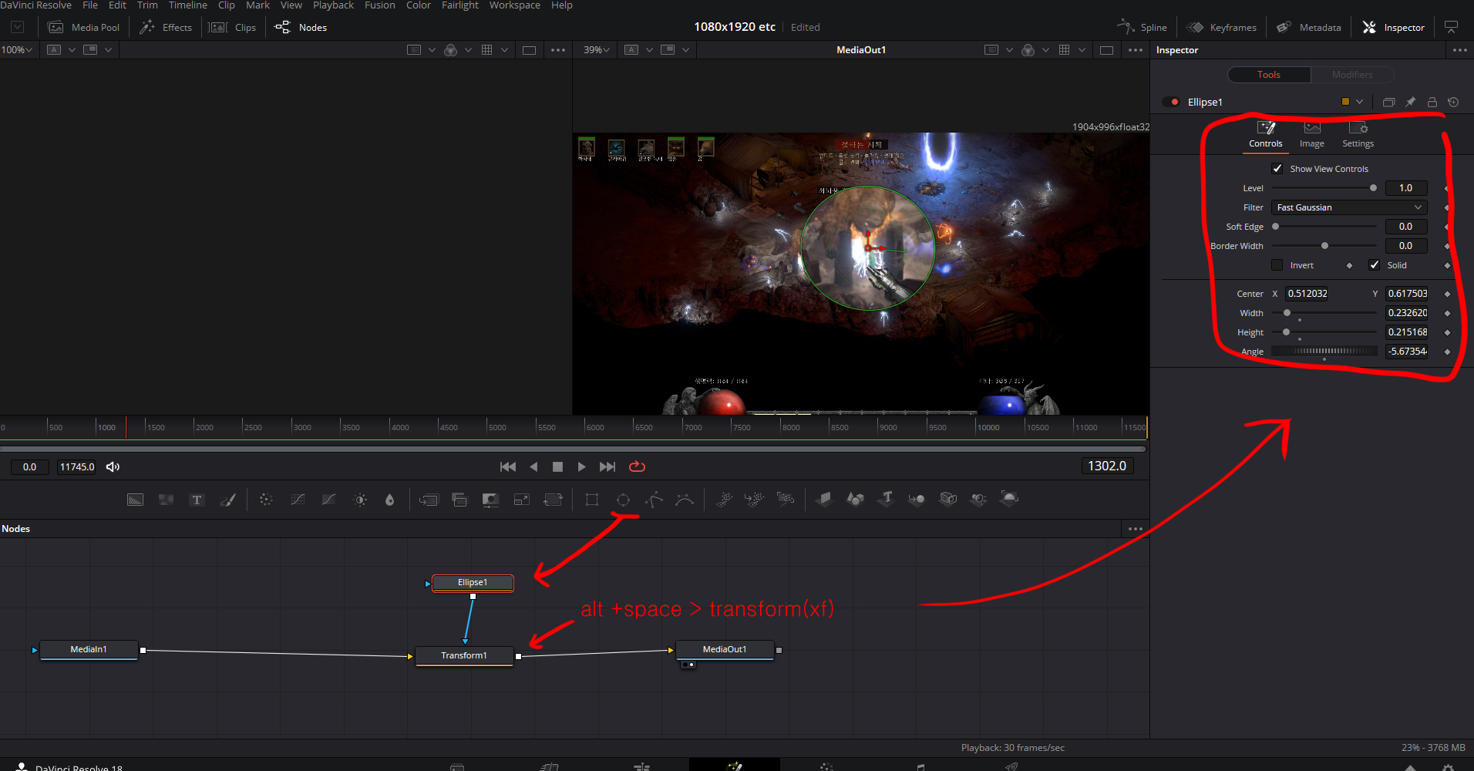
Task: Open the Playback menu
Action: [x=333, y=5]
